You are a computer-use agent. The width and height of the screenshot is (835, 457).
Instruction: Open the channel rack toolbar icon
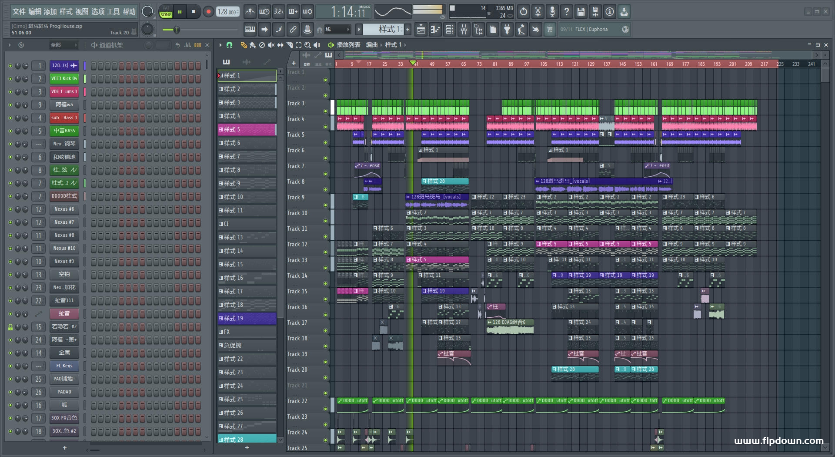click(x=450, y=30)
